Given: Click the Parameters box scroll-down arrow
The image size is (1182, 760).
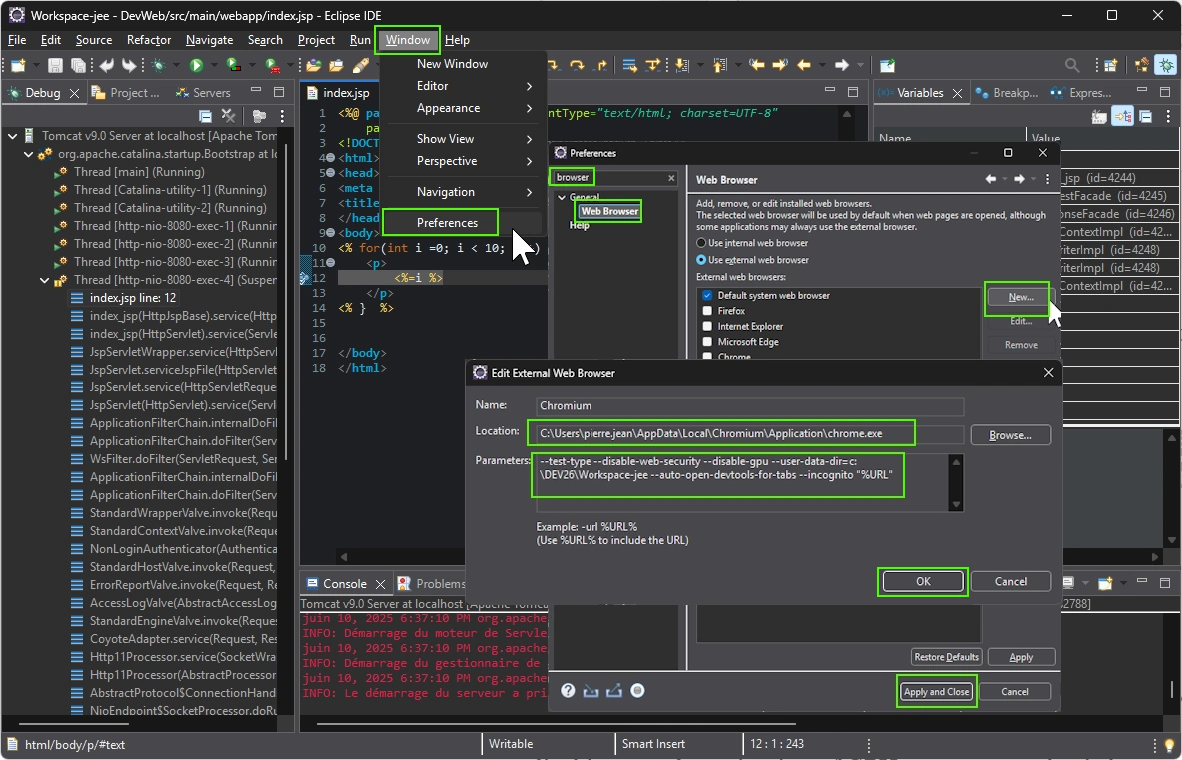Looking at the screenshot, I should pos(956,505).
